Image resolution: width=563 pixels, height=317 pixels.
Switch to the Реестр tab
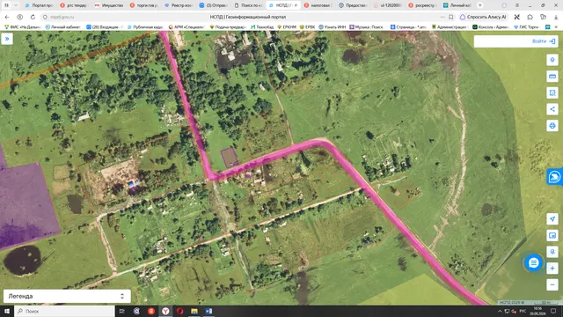click(179, 5)
